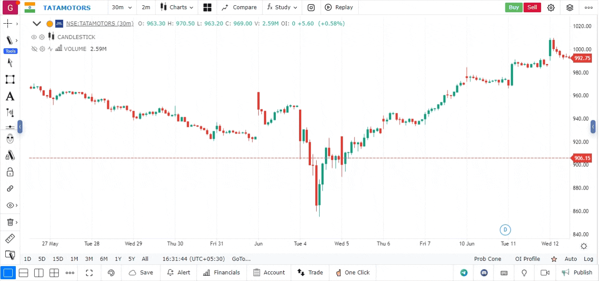Select the text annotation tool

pos(10,97)
